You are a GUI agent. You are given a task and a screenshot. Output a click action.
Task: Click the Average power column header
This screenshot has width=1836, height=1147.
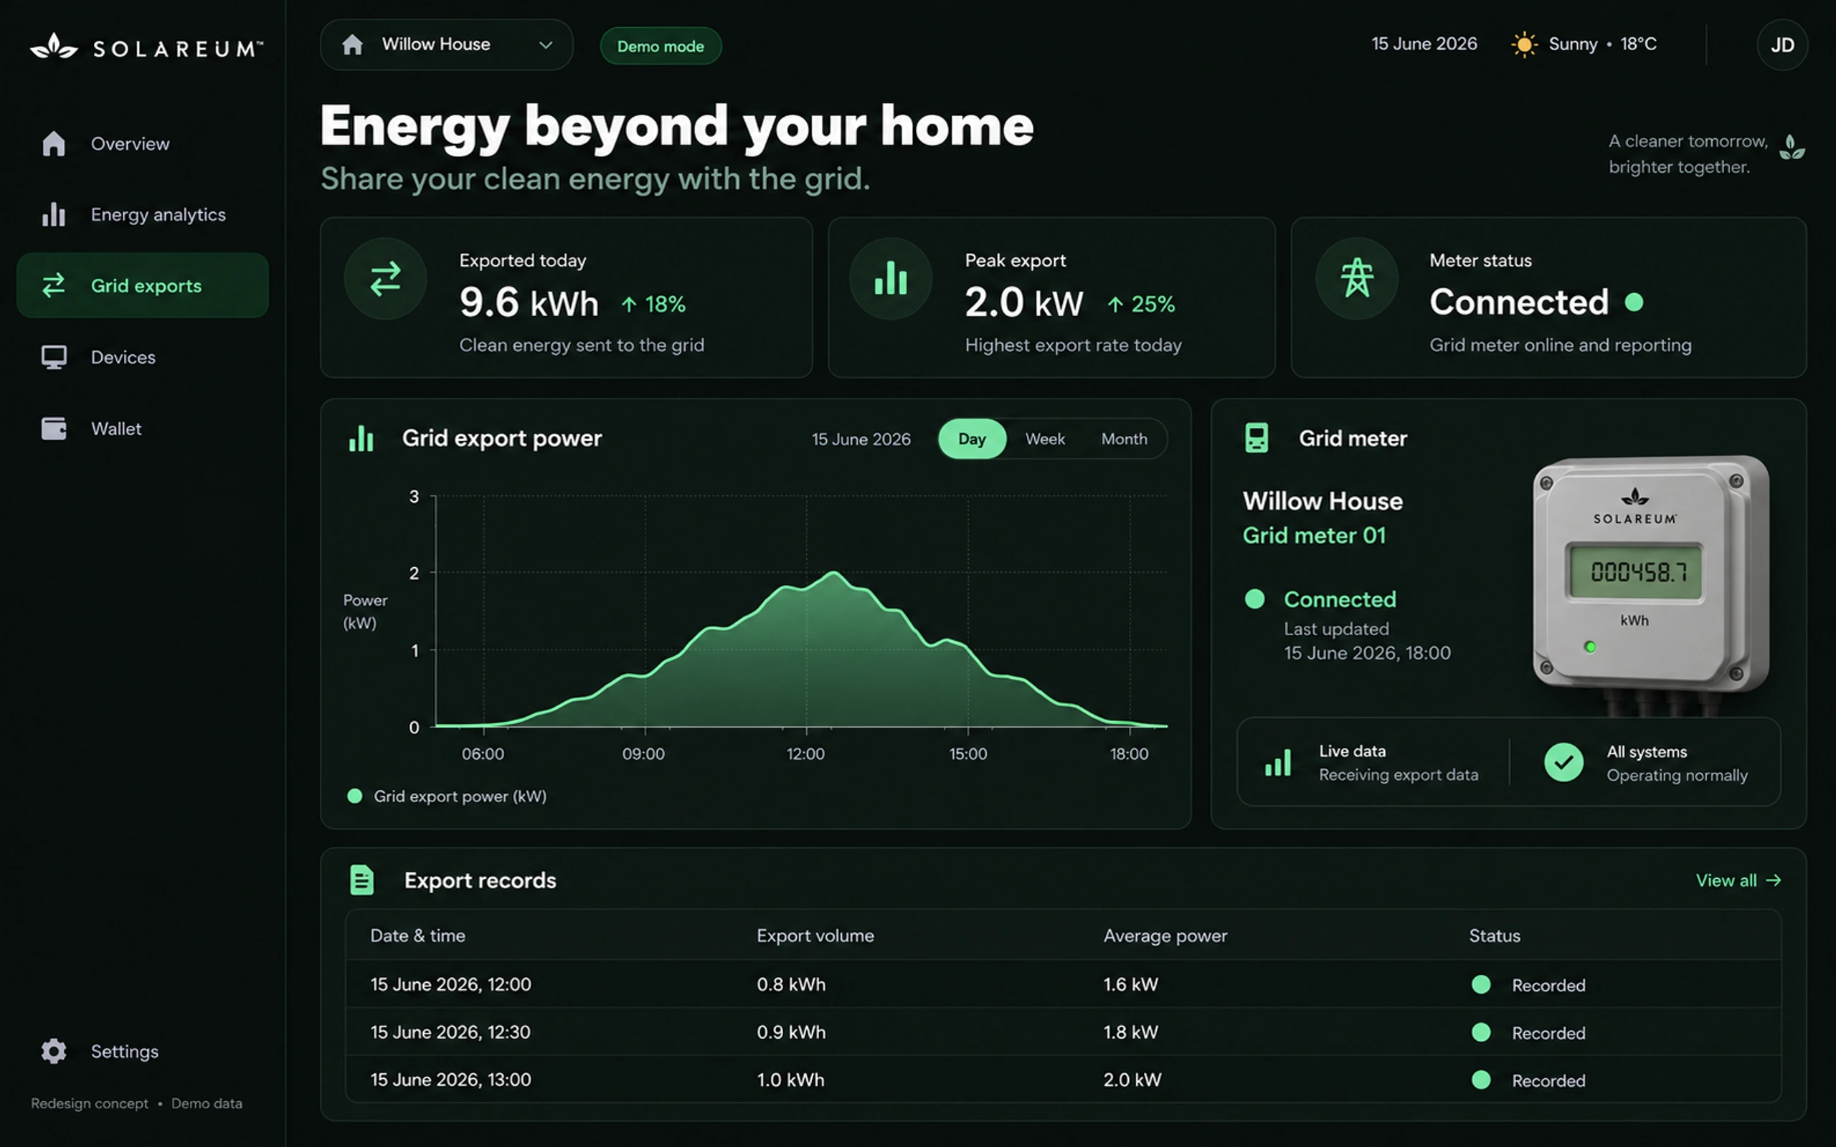[x=1165, y=936]
